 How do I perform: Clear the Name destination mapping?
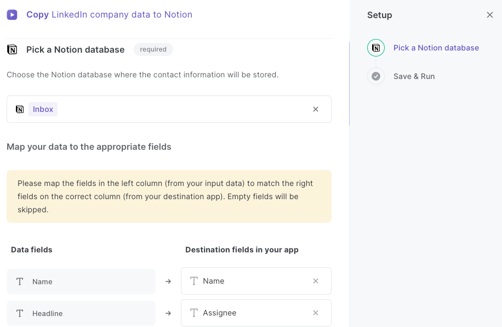click(316, 281)
